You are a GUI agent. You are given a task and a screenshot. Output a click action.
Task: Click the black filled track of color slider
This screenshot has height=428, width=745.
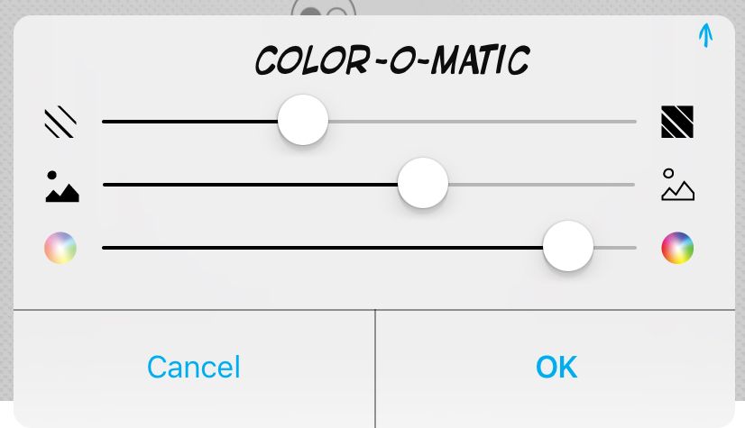pyautogui.click(x=323, y=248)
